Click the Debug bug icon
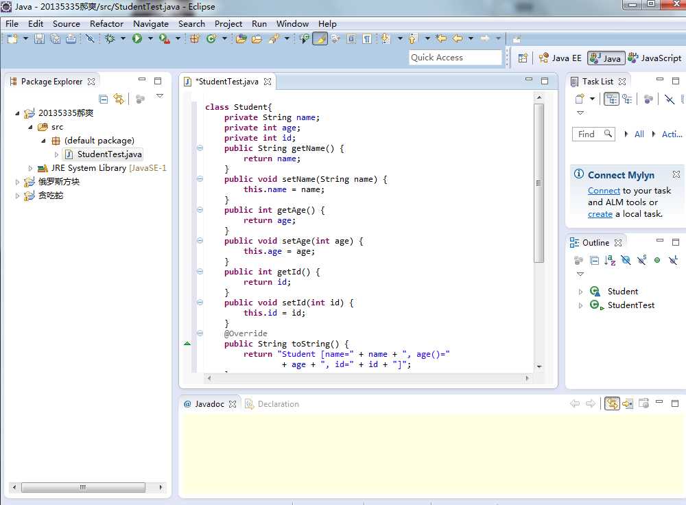The height and width of the screenshot is (505, 686). (x=110, y=39)
